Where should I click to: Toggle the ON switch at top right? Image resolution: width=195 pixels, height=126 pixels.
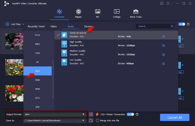click(182, 24)
